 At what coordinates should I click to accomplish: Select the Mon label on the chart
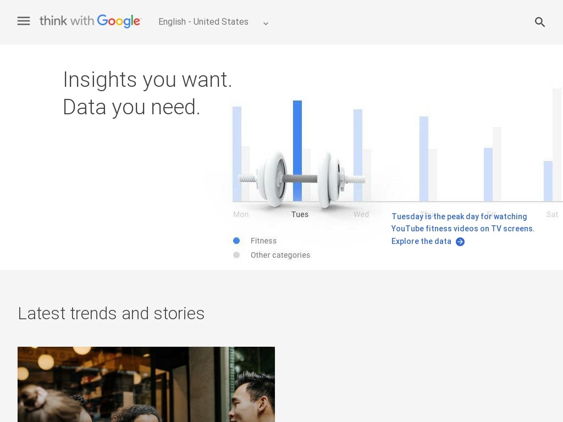click(241, 214)
